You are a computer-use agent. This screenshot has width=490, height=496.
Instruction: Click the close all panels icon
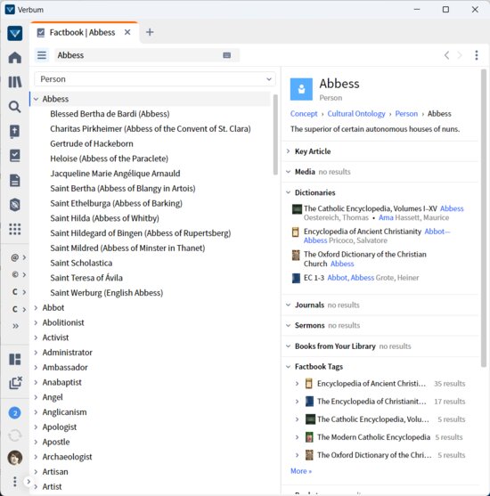[x=15, y=383]
